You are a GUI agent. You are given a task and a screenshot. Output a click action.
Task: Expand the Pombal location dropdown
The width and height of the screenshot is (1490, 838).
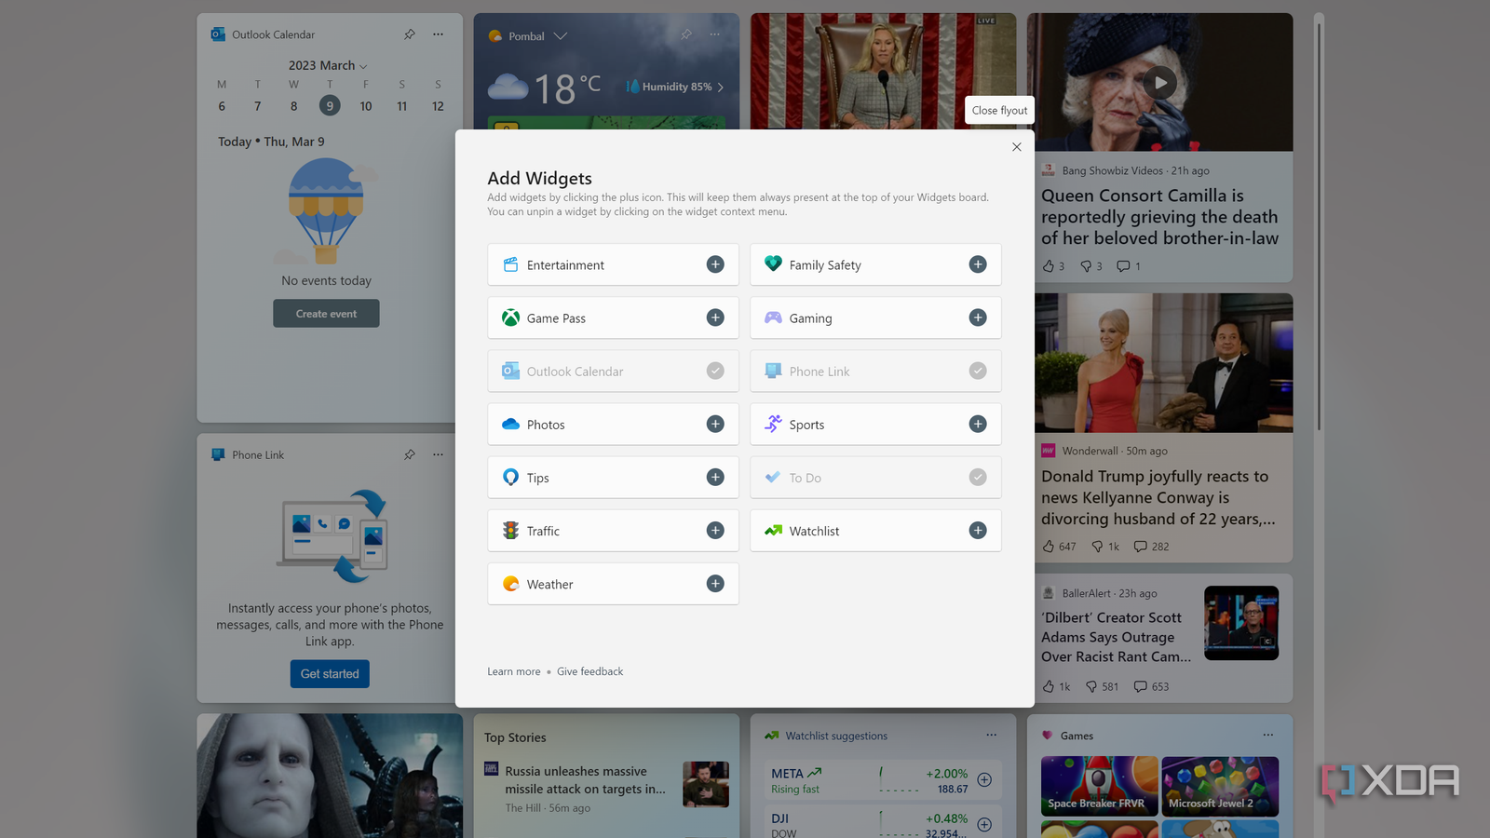click(x=560, y=36)
